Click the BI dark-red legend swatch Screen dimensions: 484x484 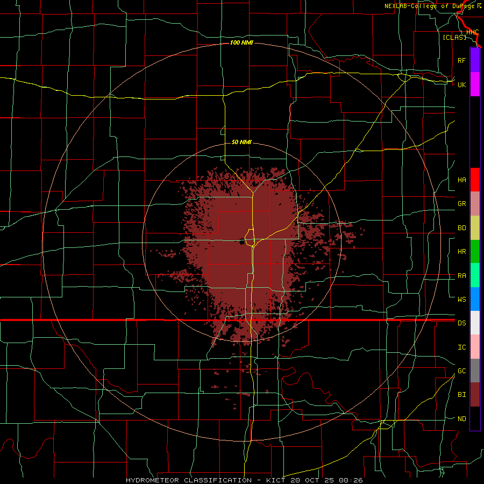click(475, 395)
